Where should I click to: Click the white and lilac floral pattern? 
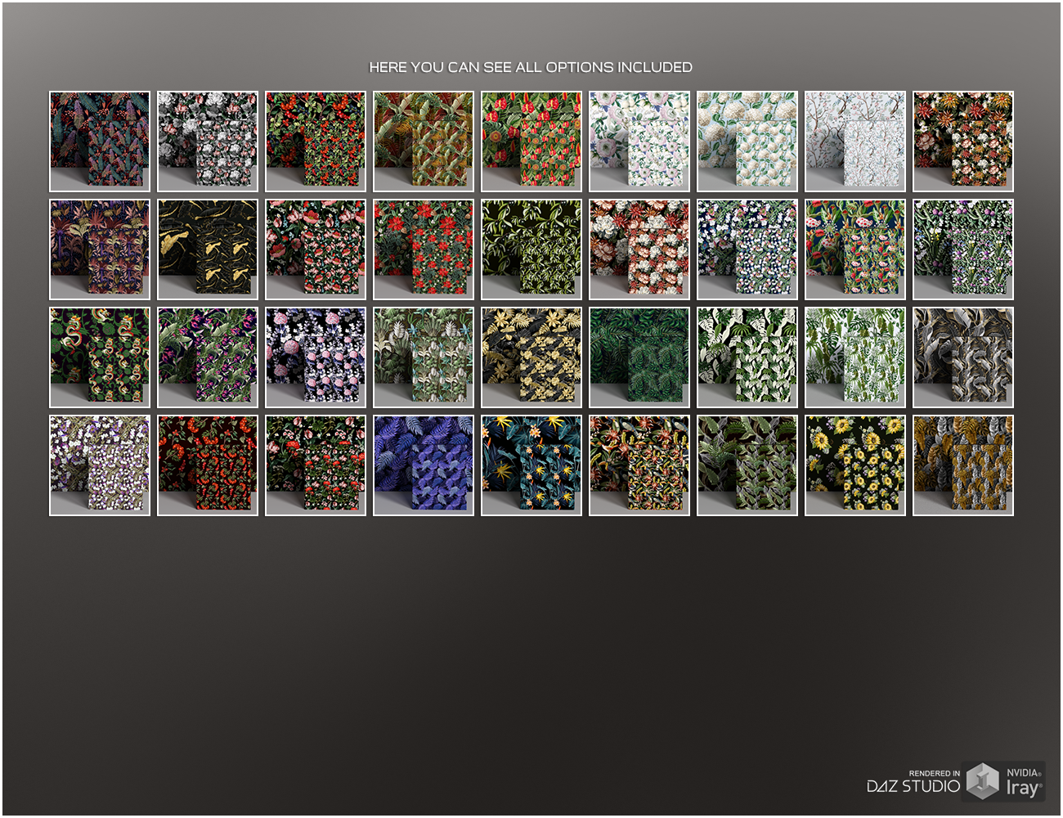(x=639, y=142)
